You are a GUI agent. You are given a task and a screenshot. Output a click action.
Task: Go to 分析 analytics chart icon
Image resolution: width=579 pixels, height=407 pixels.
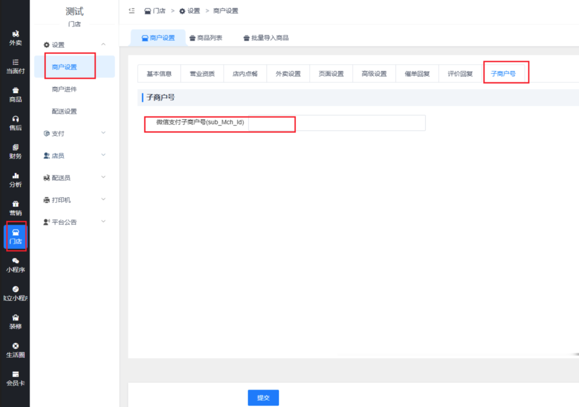15,179
